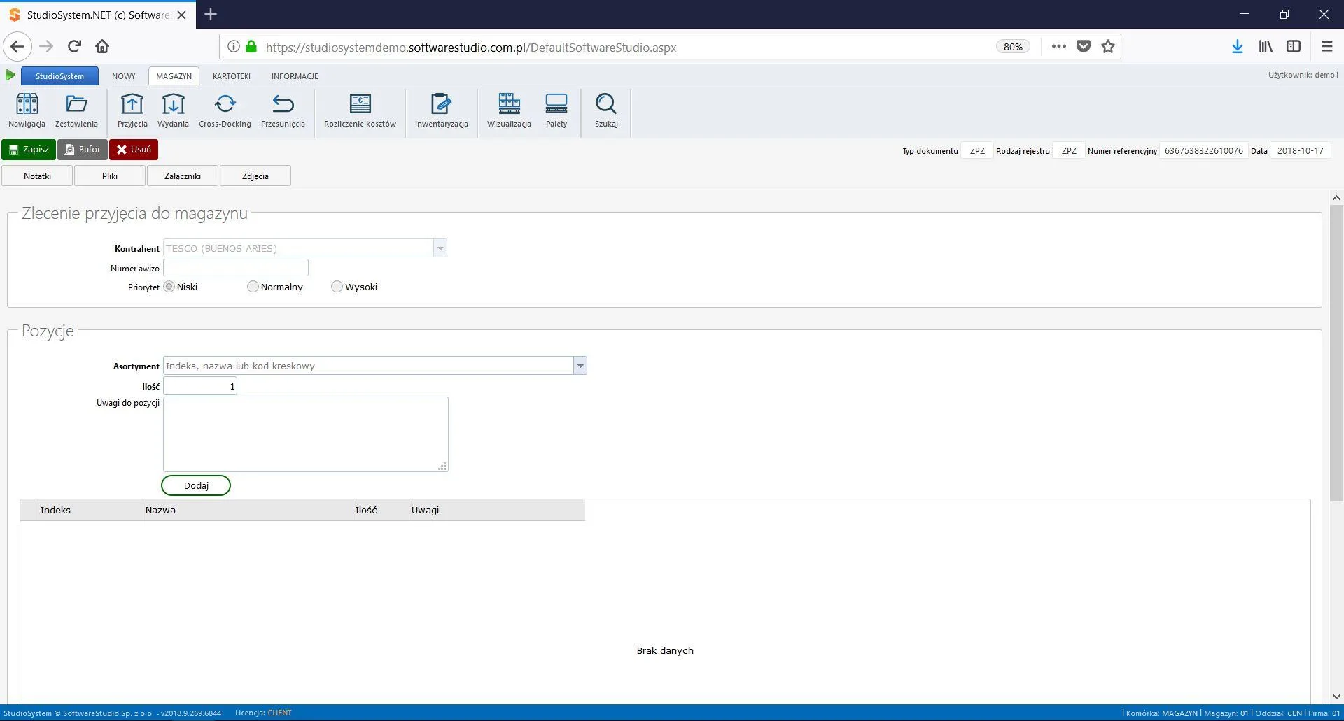This screenshot has height=721, width=1344.
Task: Open Palety pallets icon
Action: tap(556, 110)
